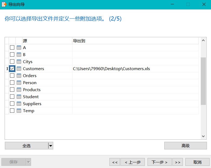This screenshot has width=211, height=168.
Task: Expand the 保存 dropdown arrow
Action: click(28, 162)
